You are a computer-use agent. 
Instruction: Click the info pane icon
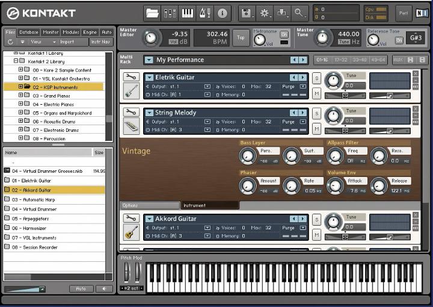[x=223, y=13]
